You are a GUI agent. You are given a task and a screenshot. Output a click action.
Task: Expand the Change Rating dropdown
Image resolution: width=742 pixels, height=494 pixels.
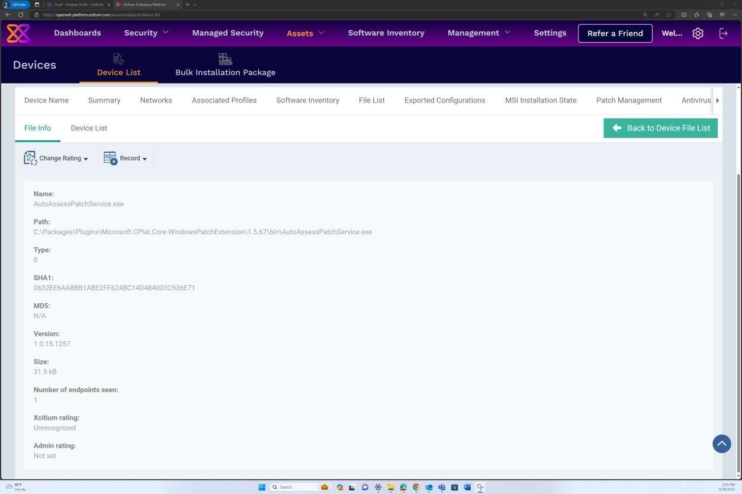point(85,158)
